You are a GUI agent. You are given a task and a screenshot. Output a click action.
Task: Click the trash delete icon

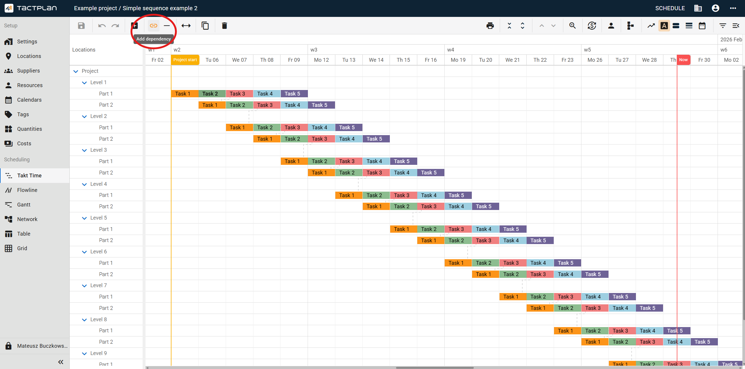tap(225, 26)
